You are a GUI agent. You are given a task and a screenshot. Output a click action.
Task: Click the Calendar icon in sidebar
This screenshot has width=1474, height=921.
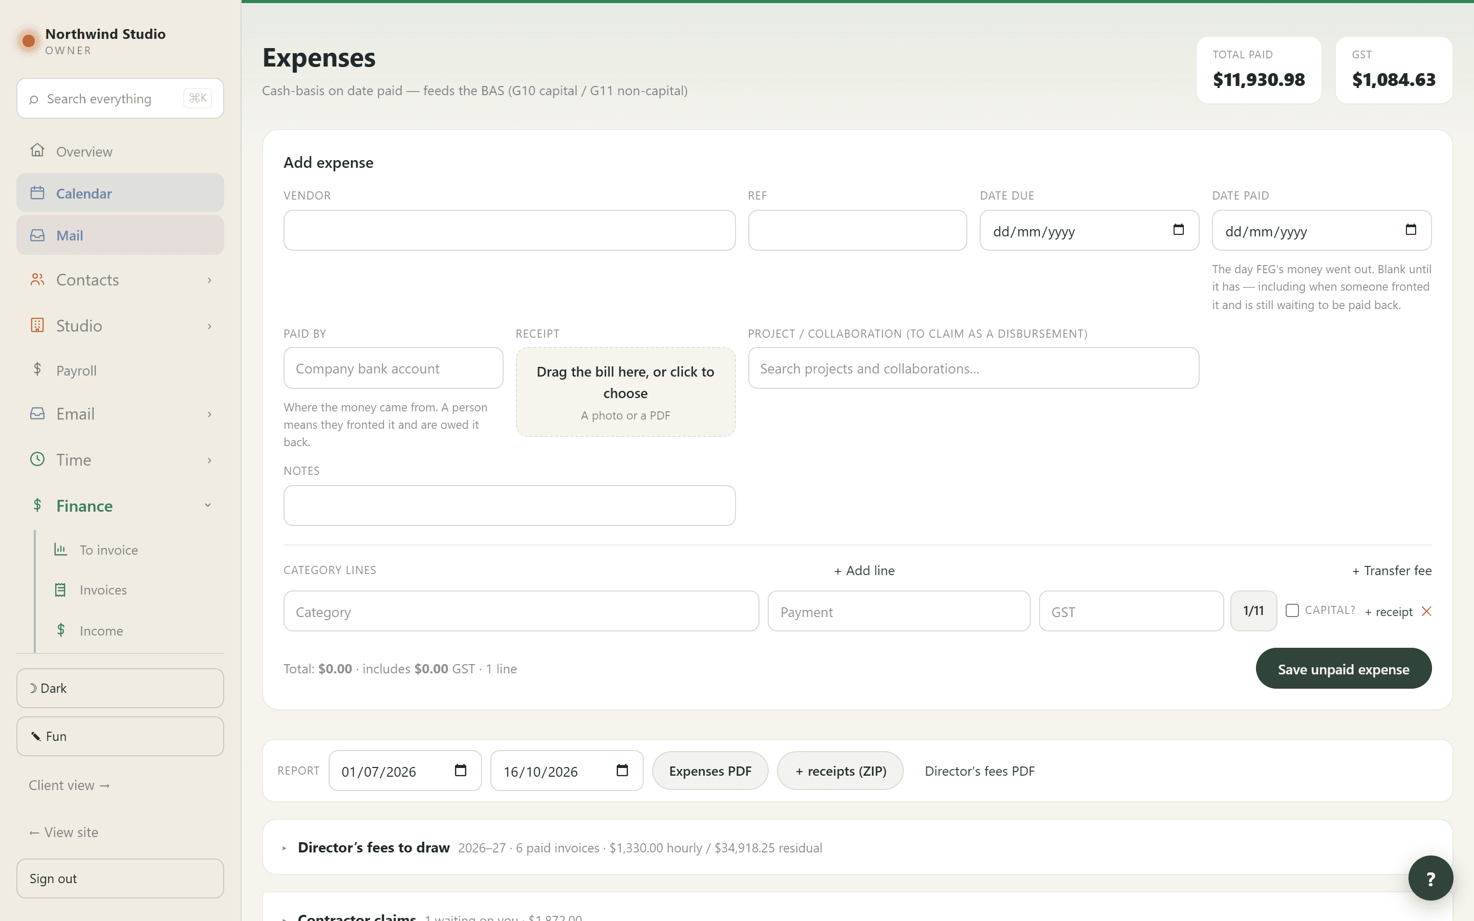tap(37, 193)
